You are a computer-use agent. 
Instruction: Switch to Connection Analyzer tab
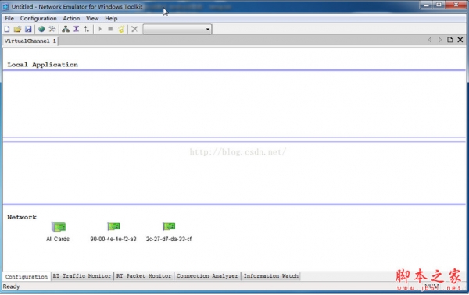coord(207,276)
